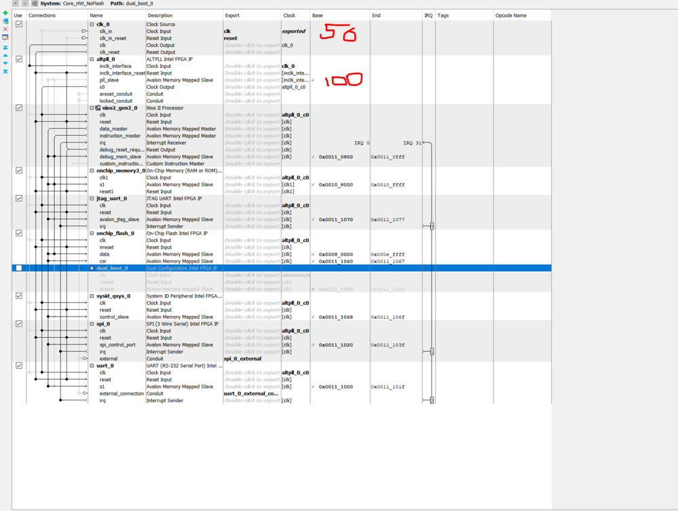Click base address 0x0011_0800 of debug_mem_slave

coord(336,157)
